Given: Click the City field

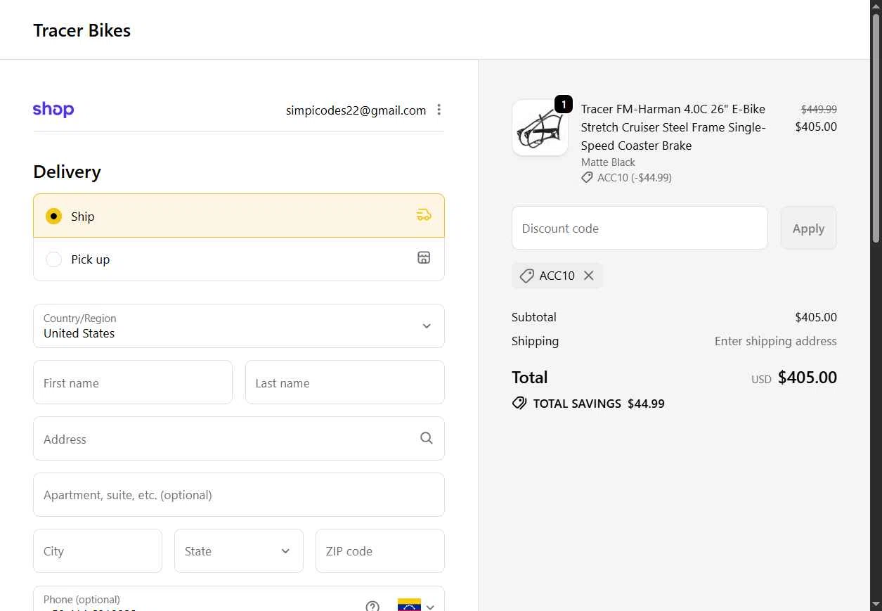Looking at the screenshot, I should pos(98,551).
